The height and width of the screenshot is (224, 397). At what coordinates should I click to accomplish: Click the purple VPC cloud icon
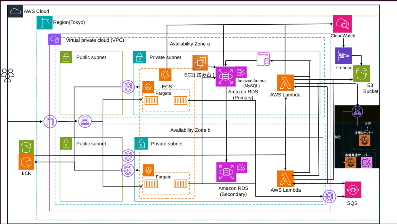click(x=55, y=40)
